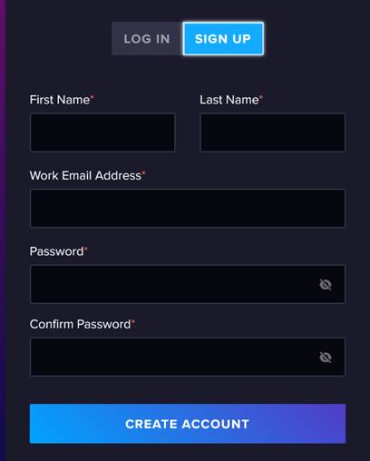This screenshot has width=370, height=461.
Task: Place cursor in the Password field
Action: coord(188,284)
